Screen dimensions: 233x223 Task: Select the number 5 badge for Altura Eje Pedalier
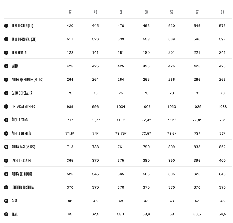6,80
